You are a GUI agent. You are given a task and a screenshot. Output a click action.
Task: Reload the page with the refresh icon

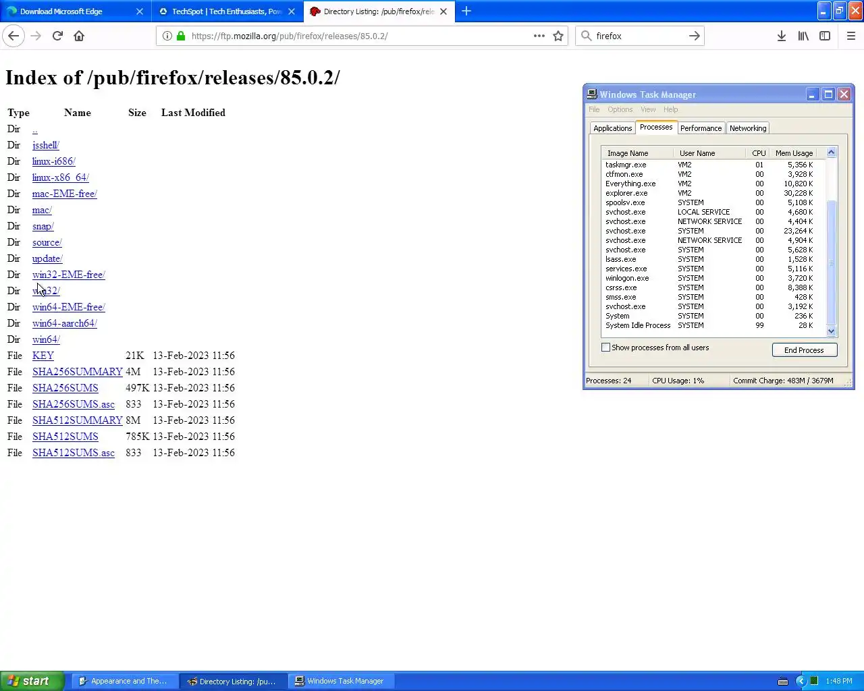(57, 36)
